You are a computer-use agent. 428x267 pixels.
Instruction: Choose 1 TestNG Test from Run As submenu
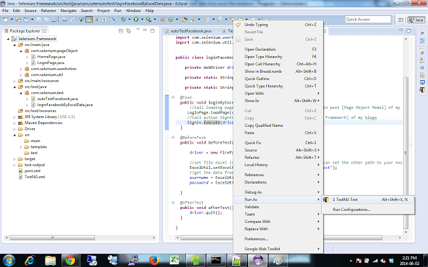pyautogui.click(x=368, y=200)
